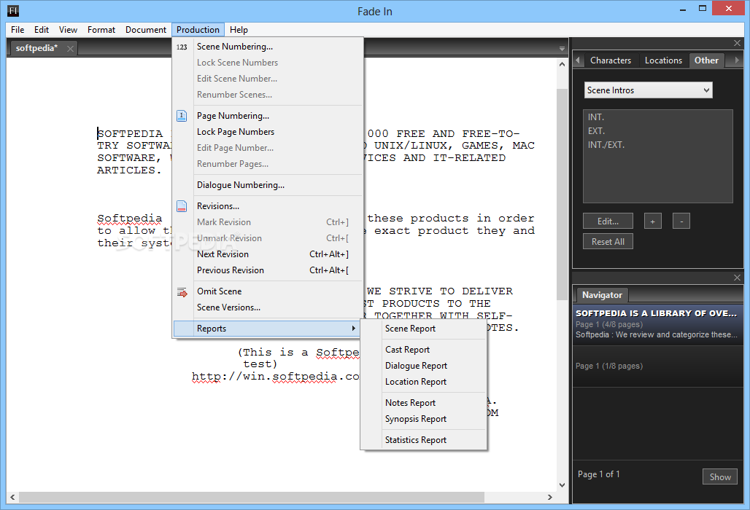
Task: Generate the Statistics Report
Action: (424, 440)
